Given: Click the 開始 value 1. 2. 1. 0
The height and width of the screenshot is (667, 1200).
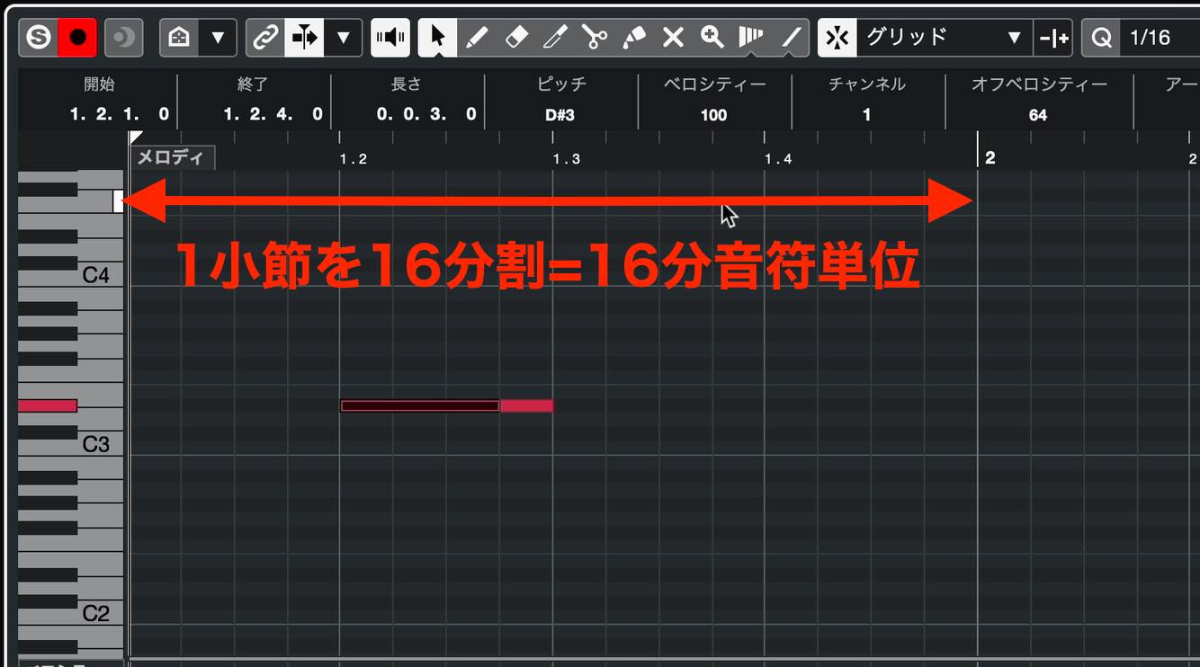Looking at the screenshot, I should (120, 114).
